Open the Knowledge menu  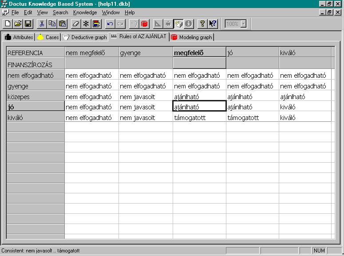click(85, 12)
